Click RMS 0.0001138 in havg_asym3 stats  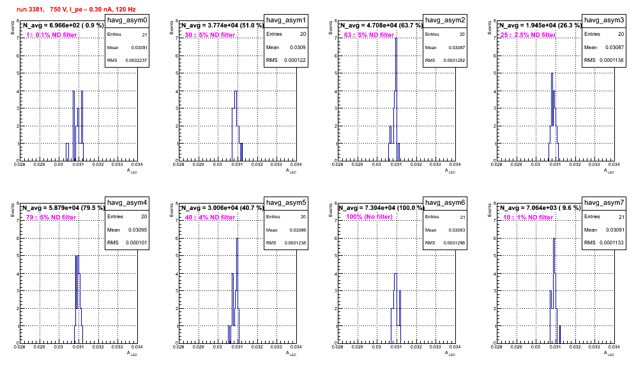pyautogui.click(x=604, y=60)
